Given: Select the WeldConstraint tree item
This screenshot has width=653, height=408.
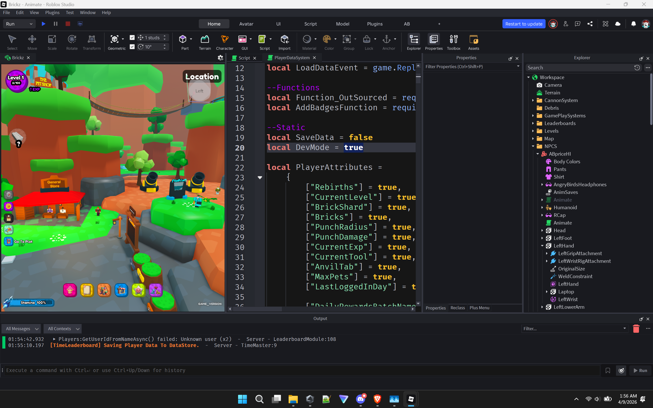Looking at the screenshot, I should coord(575,276).
